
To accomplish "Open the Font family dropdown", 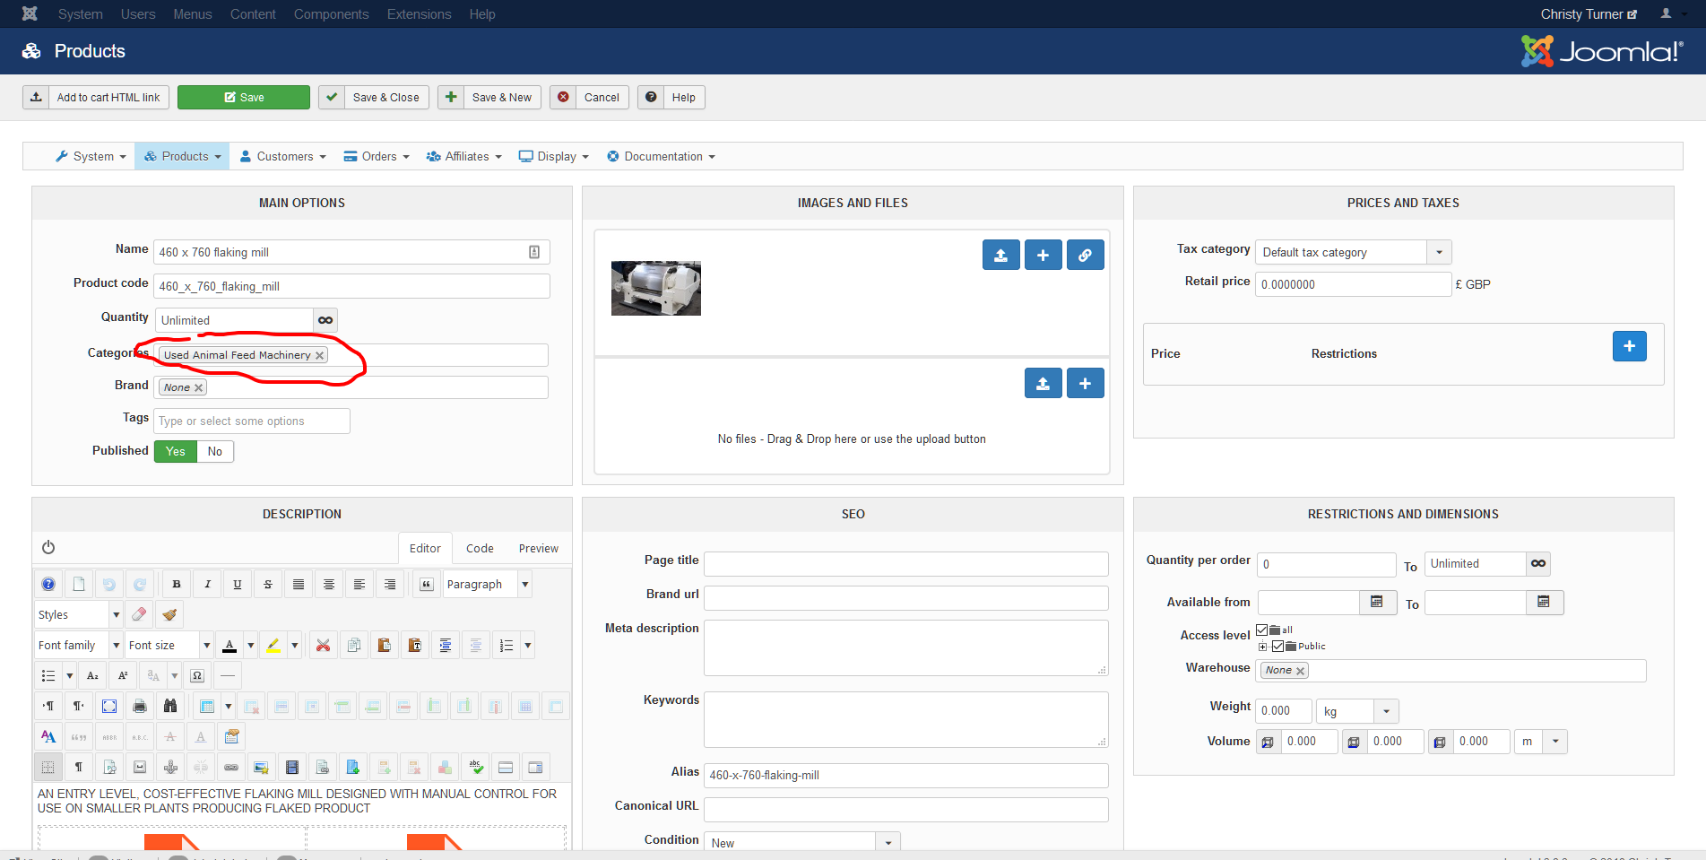I will 79,646.
